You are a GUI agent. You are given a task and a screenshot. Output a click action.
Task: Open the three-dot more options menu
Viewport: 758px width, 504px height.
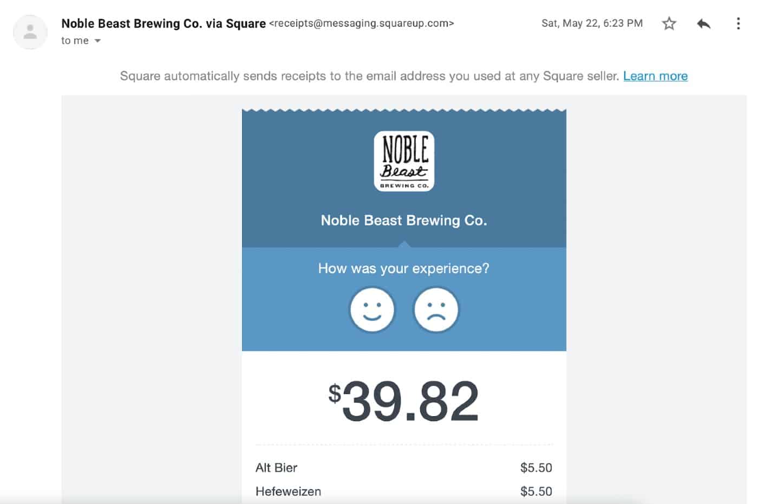pyautogui.click(x=738, y=23)
